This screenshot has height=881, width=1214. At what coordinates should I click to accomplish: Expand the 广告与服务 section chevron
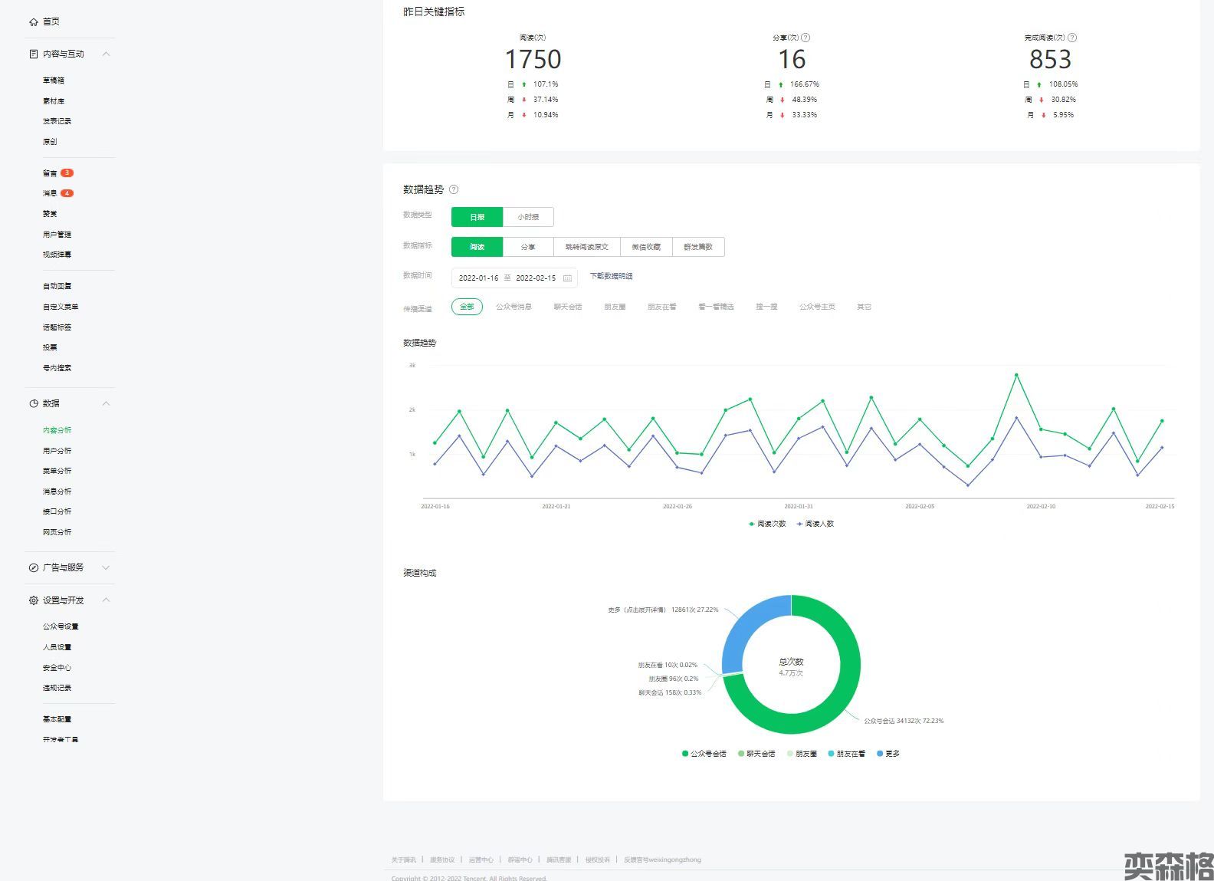(107, 568)
